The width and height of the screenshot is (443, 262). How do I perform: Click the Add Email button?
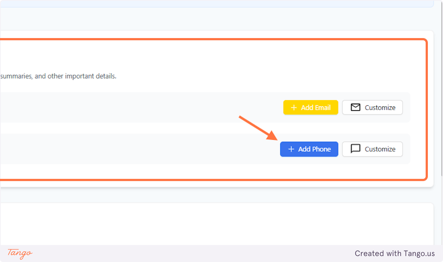310,107
